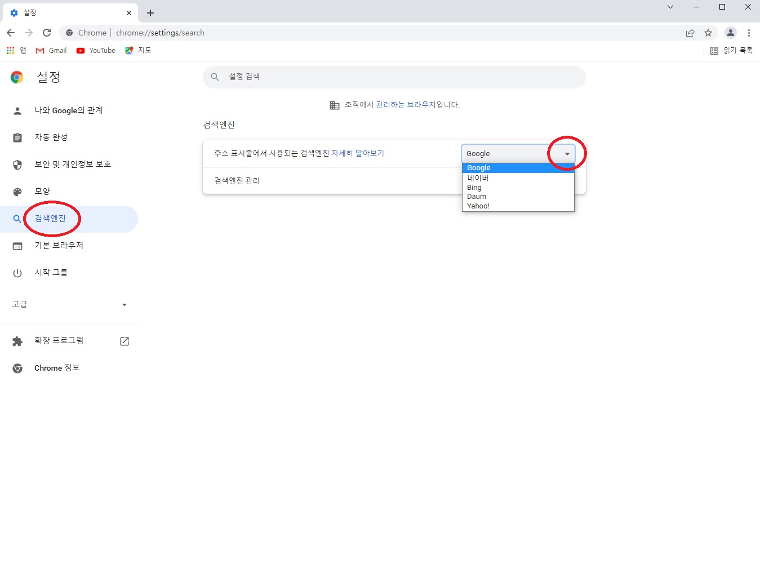Choose Google in the search engine list
Image resolution: width=760 pixels, height=582 pixels.
click(x=518, y=168)
